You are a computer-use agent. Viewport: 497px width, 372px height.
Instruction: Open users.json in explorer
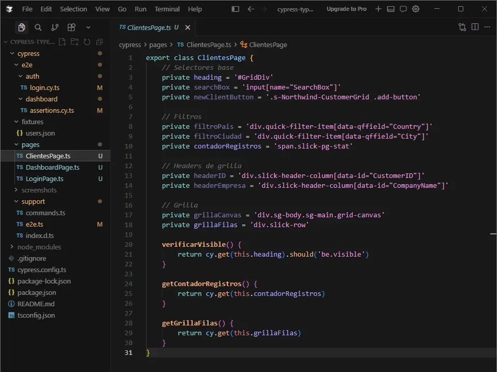[55, 133]
